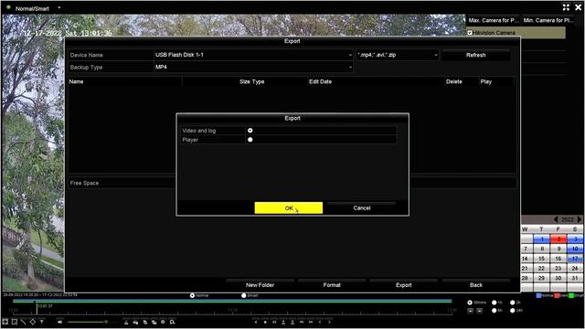Open the Backup Type dropdown
Viewport: 585px width, 329px height.
[253, 67]
